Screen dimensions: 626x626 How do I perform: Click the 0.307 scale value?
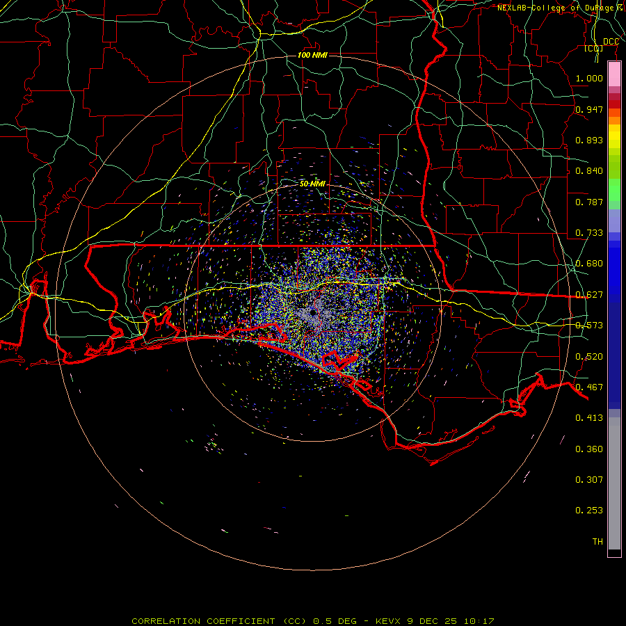pos(589,480)
